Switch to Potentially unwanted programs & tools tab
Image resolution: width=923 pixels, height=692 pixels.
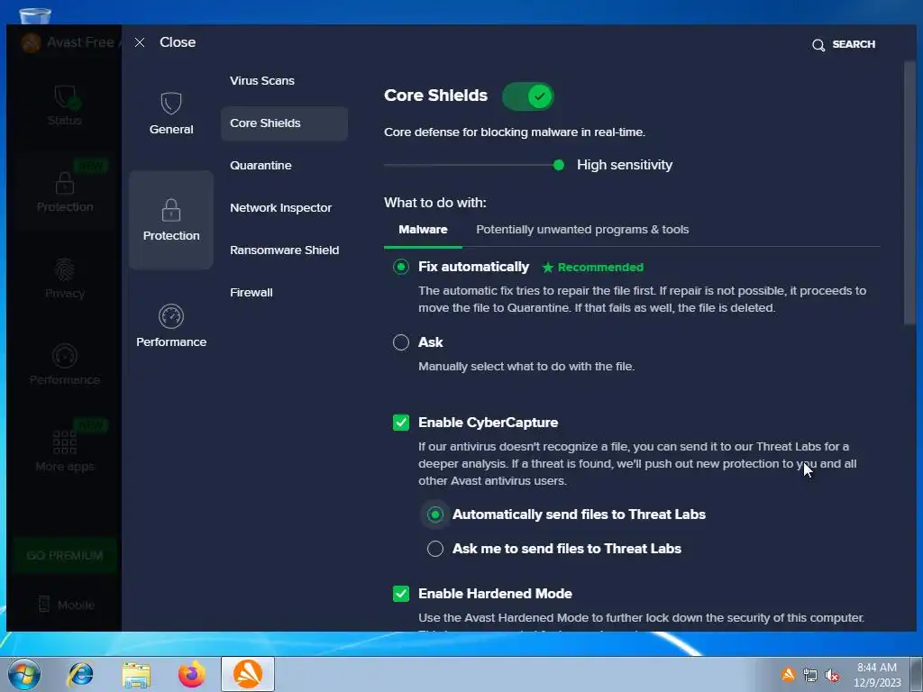pyautogui.click(x=582, y=230)
